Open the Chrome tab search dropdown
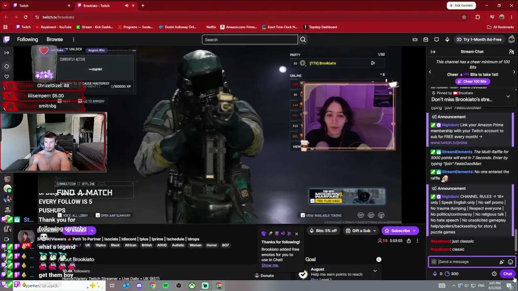This screenshot has width=518, height=291. coord(5,6)
